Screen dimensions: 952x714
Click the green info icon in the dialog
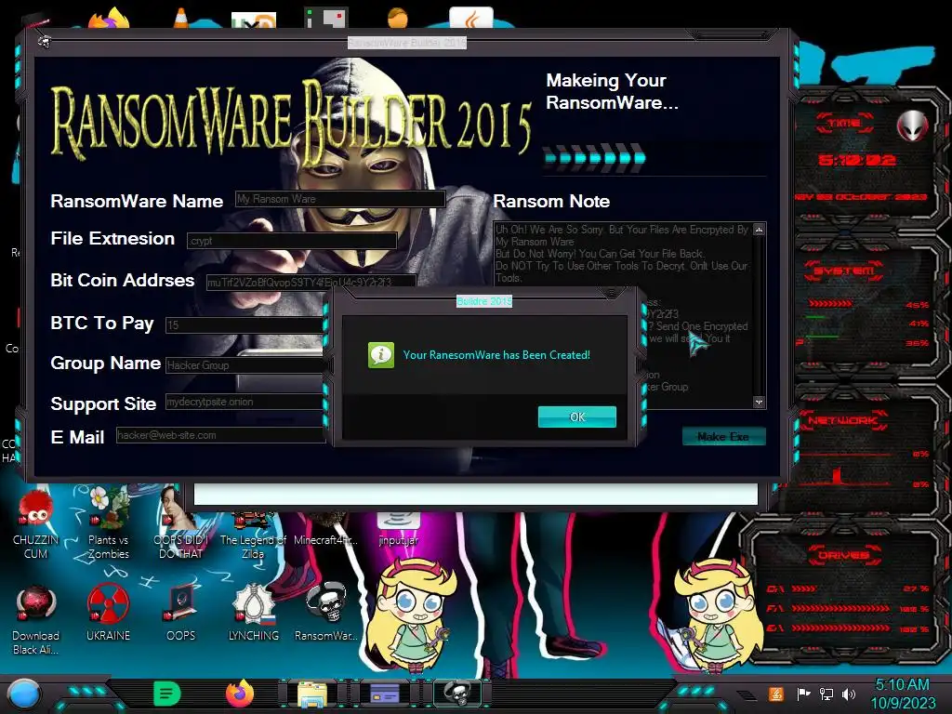coord(380,354)
